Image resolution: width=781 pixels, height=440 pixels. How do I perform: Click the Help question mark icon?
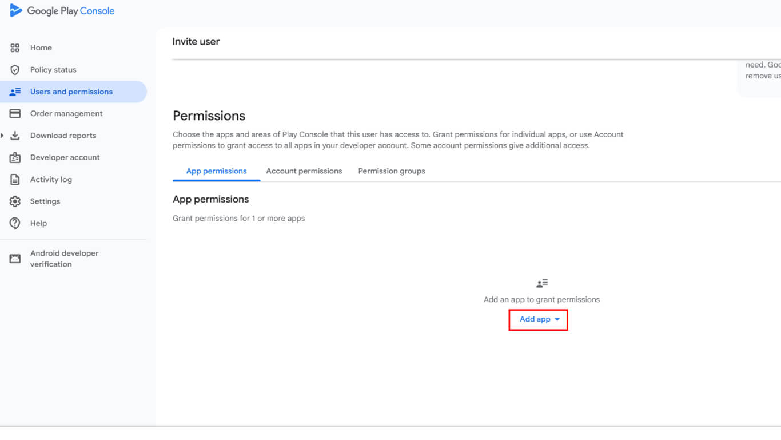[15, 223]
